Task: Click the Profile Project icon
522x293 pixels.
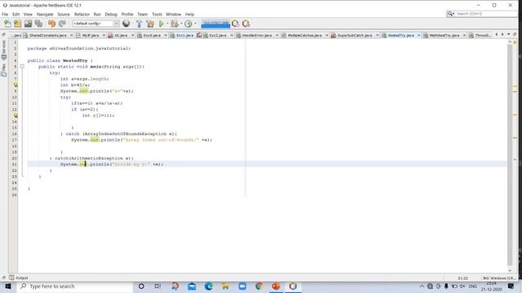Action: pos(188,24)
